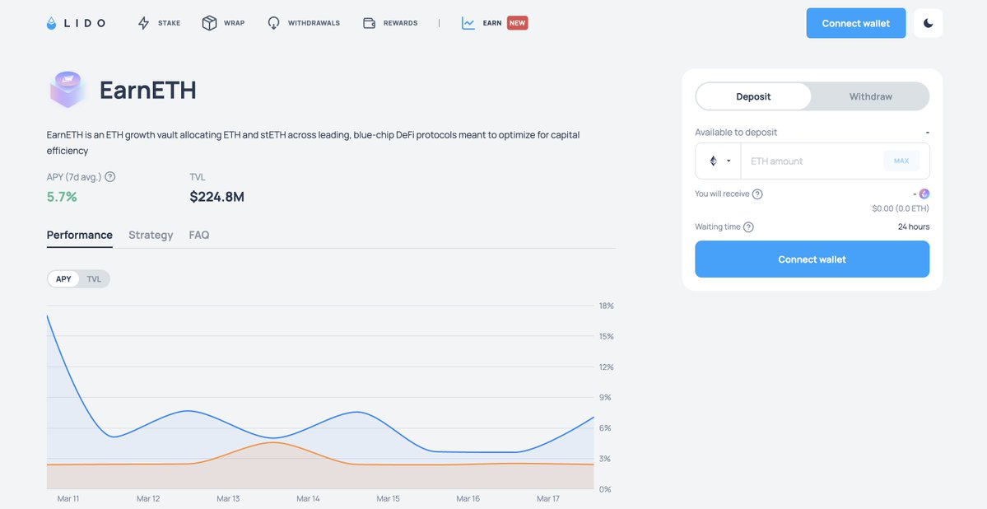Click Connect wallet in the deposit card
This screenshot has width=987, height=509.
click(x=812, y=259)
